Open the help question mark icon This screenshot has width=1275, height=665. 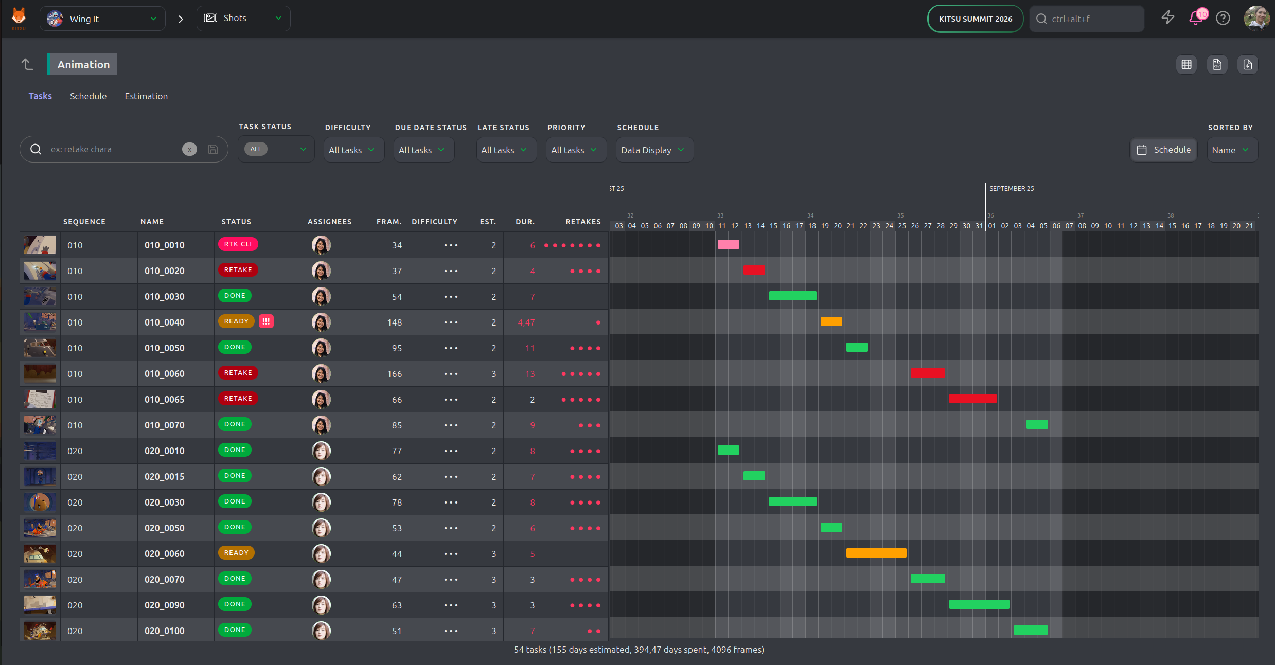tap(1223, 19)
